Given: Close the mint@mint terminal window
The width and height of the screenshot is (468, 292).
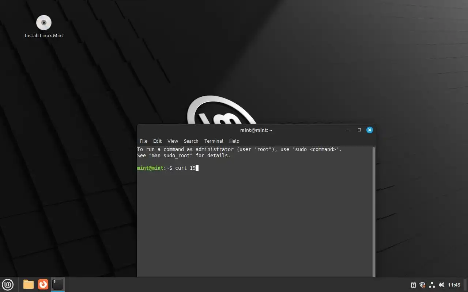Looking at the screenshot, I should click(370, 130).
